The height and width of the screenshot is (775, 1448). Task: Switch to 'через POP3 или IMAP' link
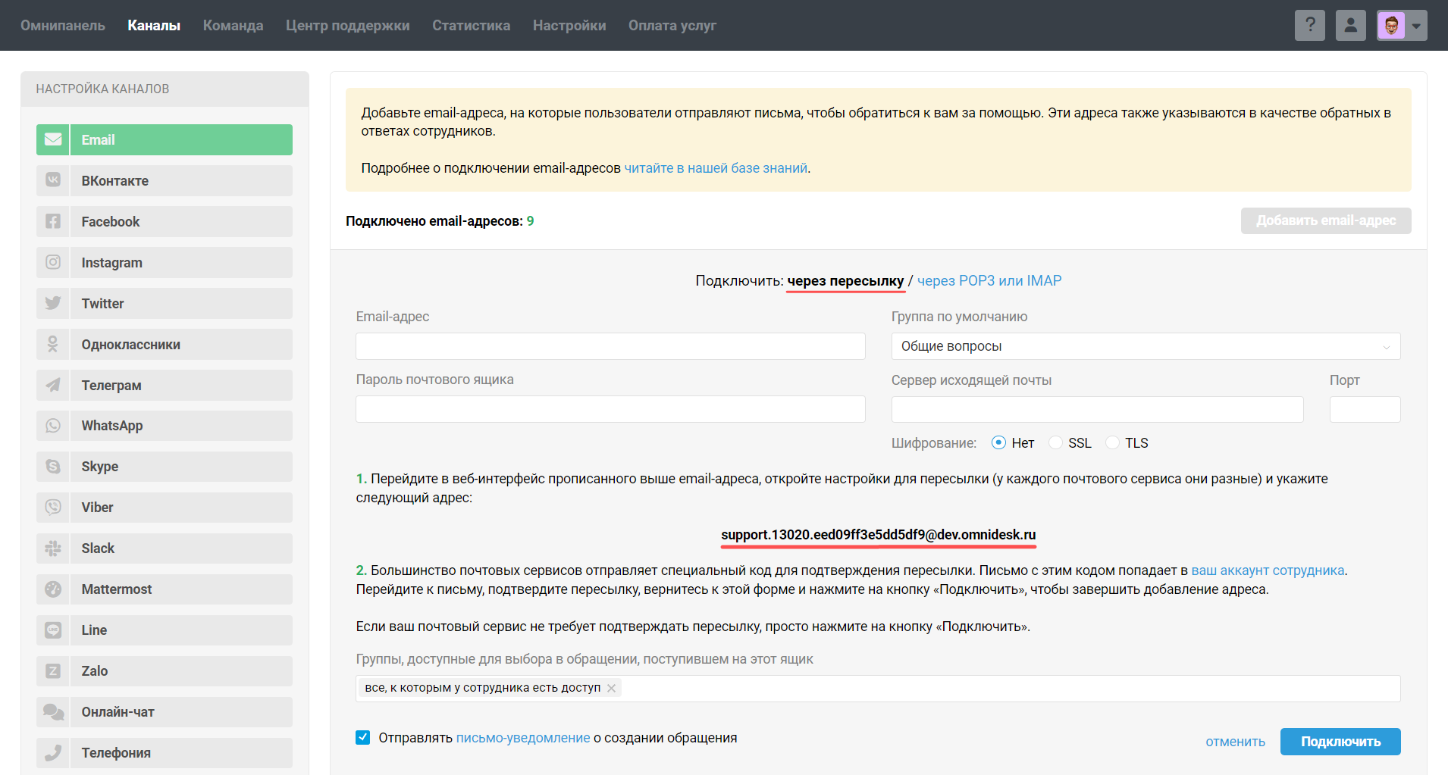coord(989,280)
